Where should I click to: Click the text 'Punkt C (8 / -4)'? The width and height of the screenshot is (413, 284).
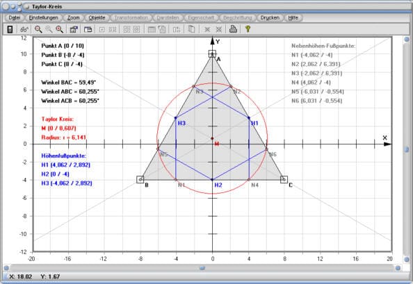[62, 64]
